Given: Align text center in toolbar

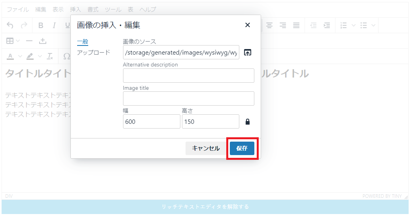Looking at the screenshot, I should pos(269,25).
